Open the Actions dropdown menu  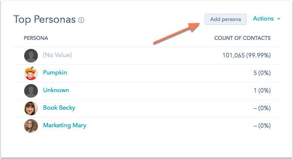[266, 18]
